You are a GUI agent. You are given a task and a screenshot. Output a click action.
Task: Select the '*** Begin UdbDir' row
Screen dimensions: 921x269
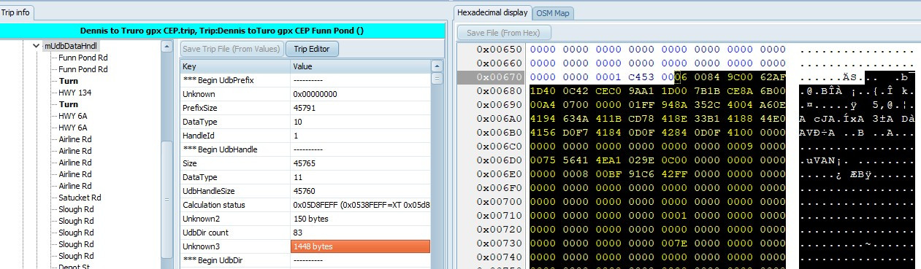coord(305,260)
